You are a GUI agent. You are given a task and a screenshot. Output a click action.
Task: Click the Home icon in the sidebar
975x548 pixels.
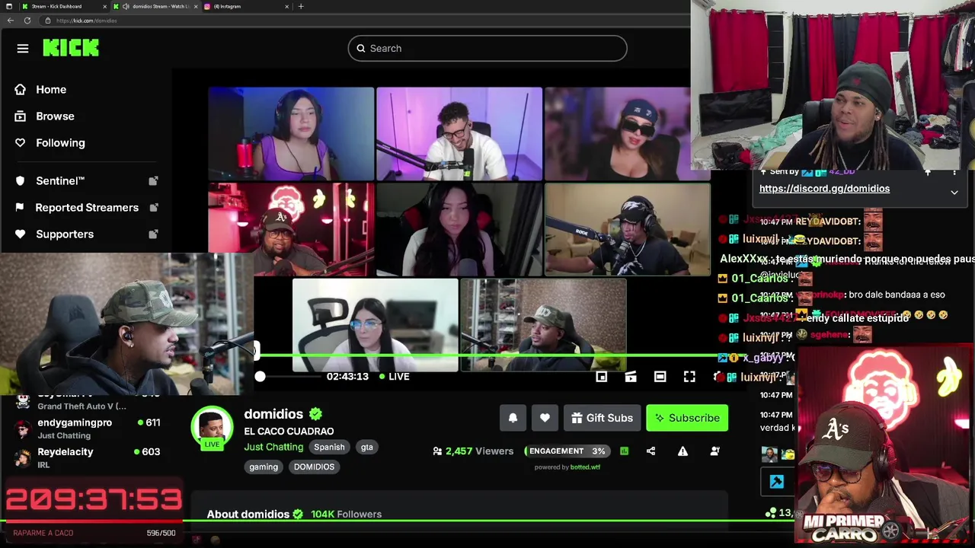point(20,90)
